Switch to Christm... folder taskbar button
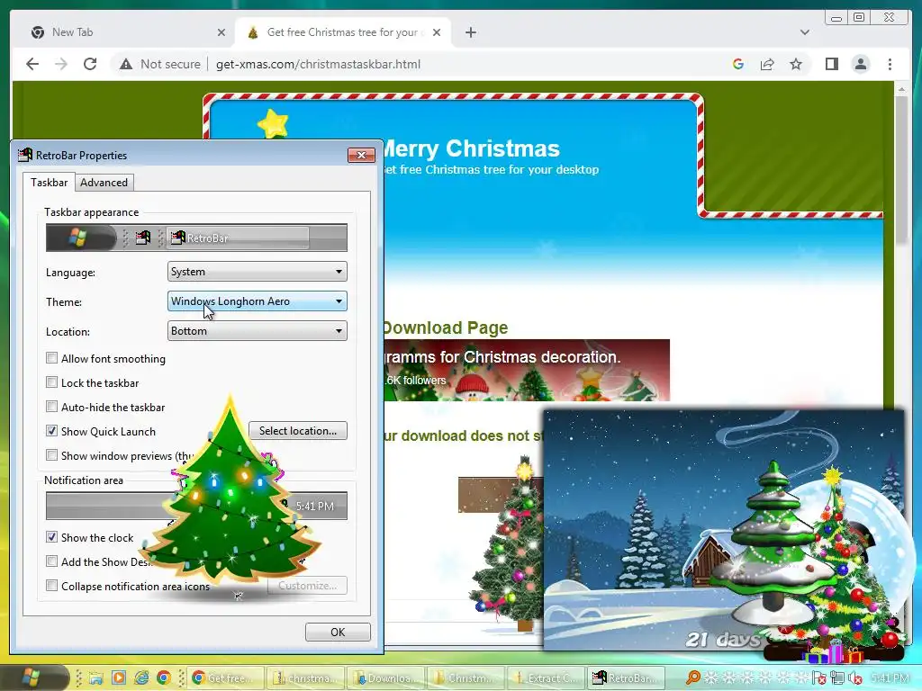Screen dimensions: 922x691 click(x=466, y=678)
